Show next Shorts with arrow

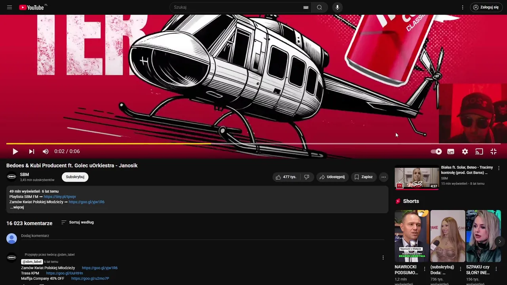click(x=499, y=241)
